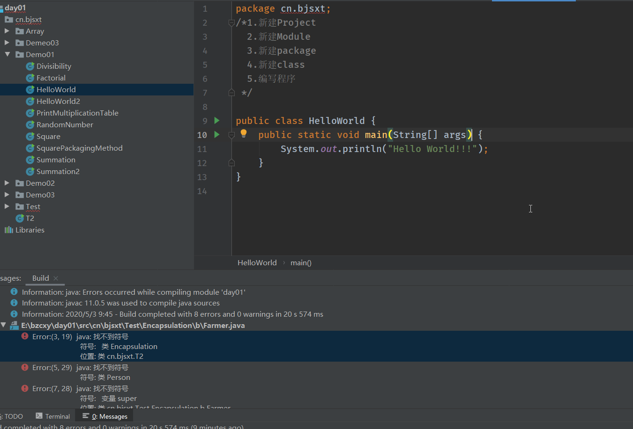633x429 pixels.
Task: Click the '符号: 类 Person' detail line
Action: pos(105,378)
